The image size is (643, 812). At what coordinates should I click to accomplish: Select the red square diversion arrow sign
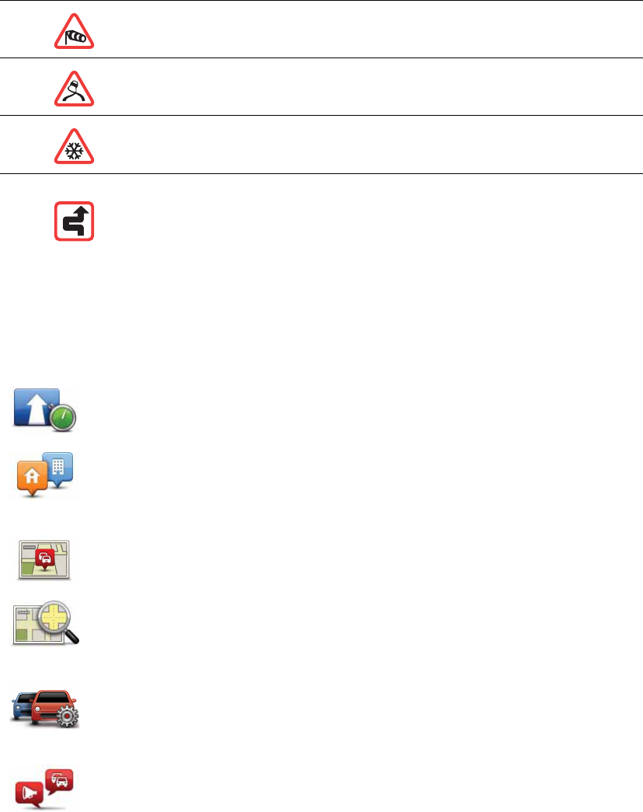point(74,221)
